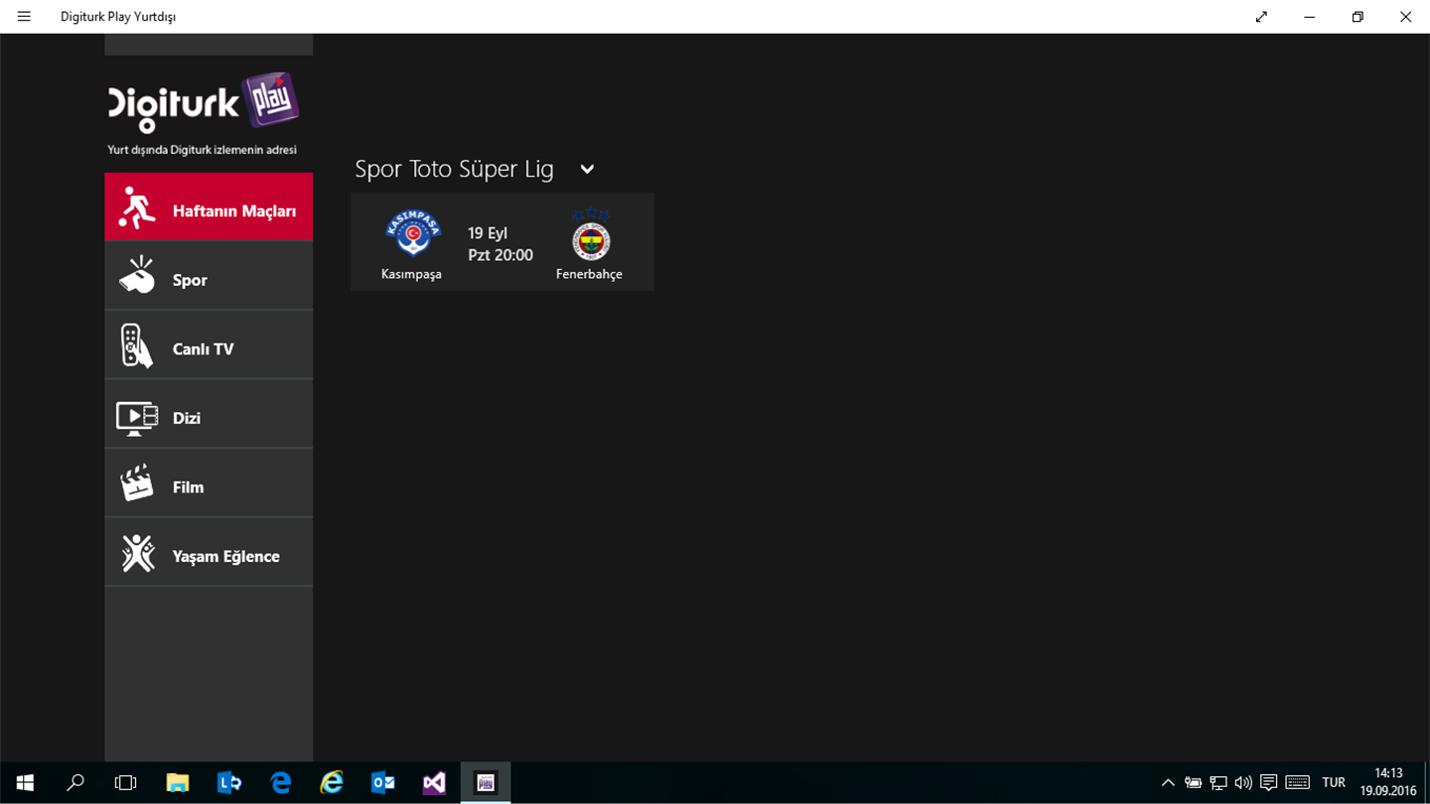Launch File Explorer from the taskbar
Screen dimensions: 1430x804
(x=178, y=783)
